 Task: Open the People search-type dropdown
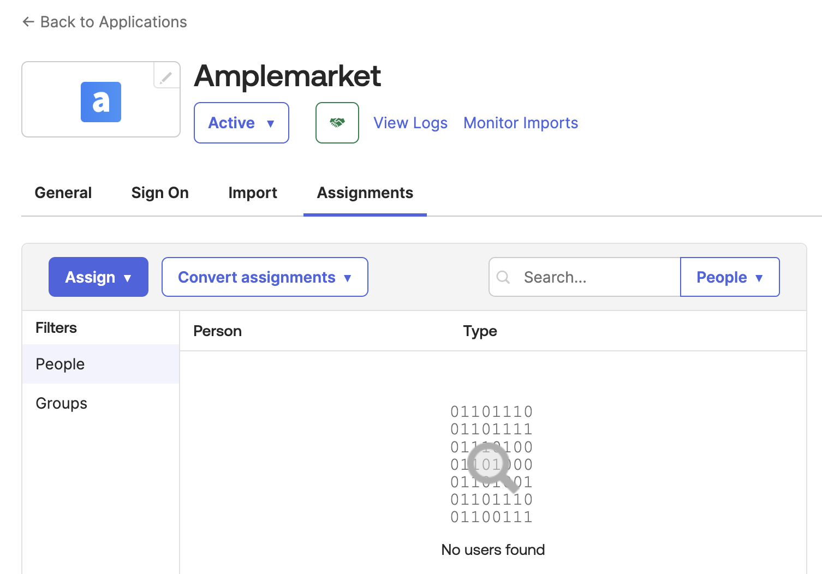click(x=730, y=277)
